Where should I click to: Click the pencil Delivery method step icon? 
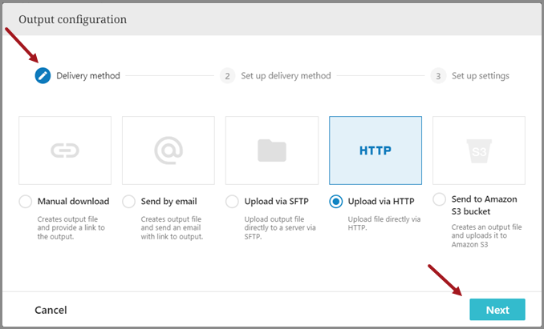(43, 76)
